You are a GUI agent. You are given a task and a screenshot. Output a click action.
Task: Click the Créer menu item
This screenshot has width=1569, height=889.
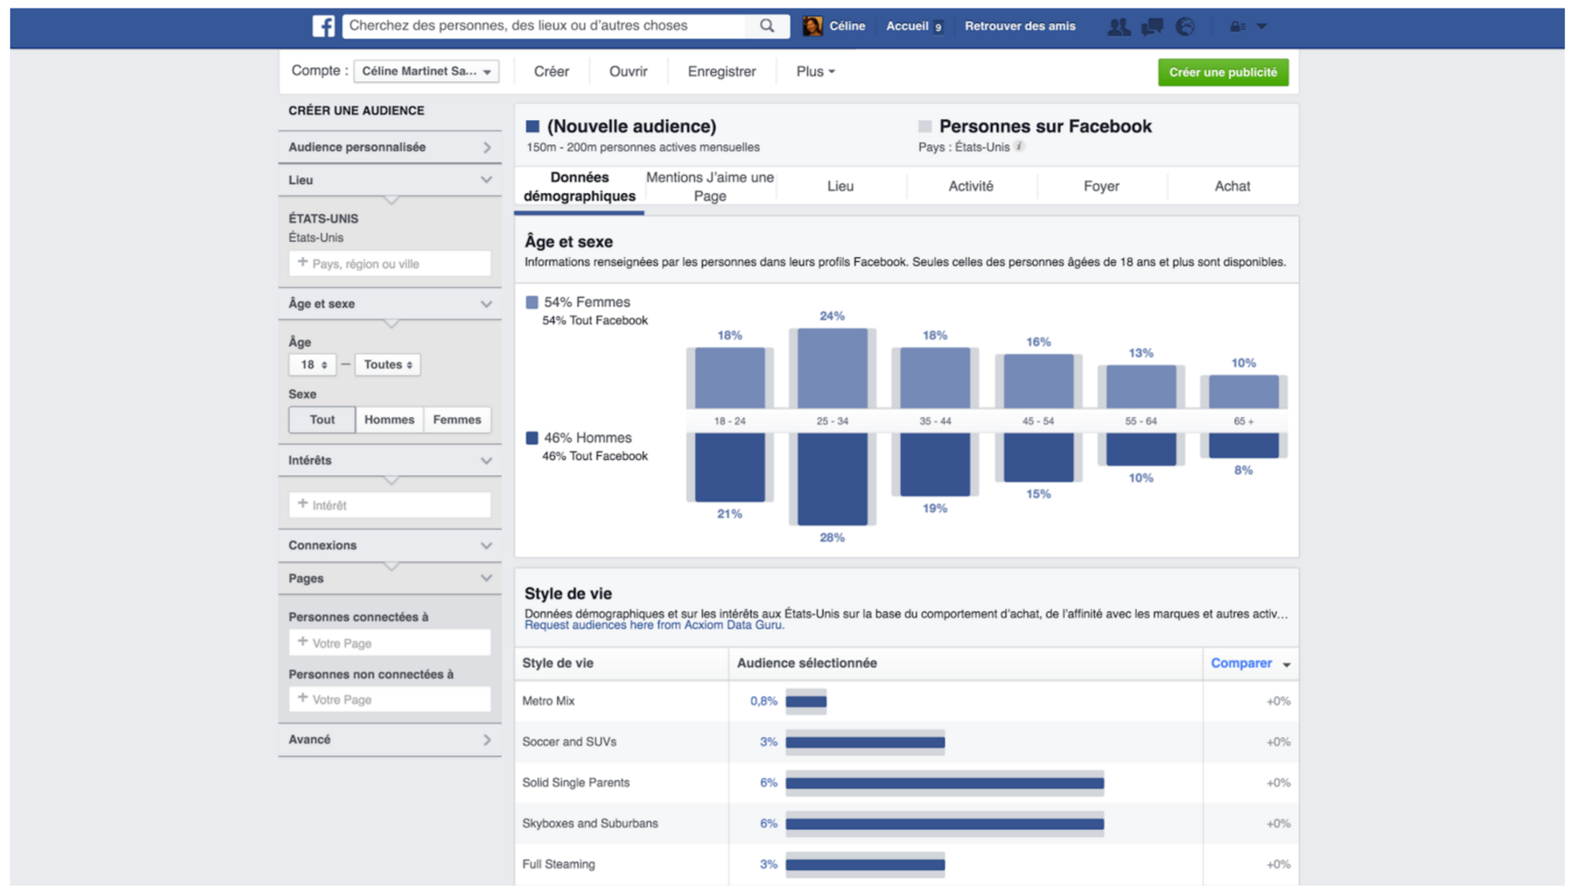click(551, 72)
